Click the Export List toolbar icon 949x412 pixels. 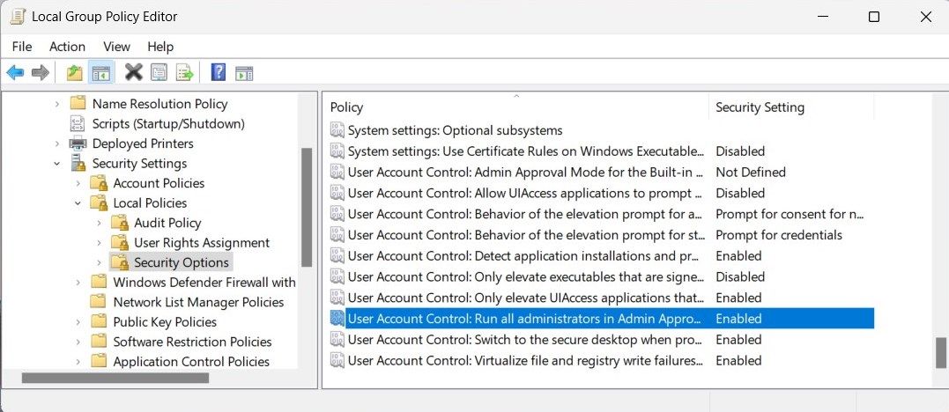click(x=184, y=72)
